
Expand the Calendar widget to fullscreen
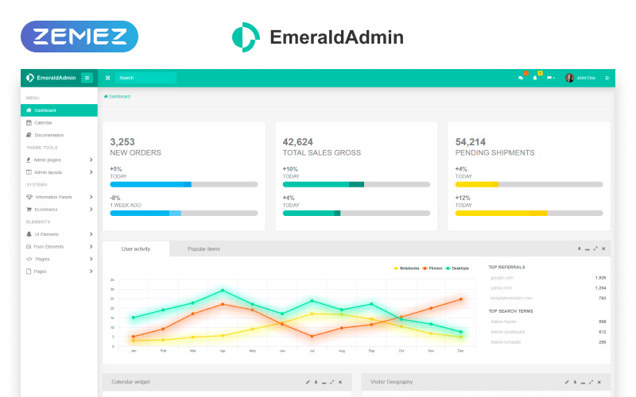coord(332,382)
